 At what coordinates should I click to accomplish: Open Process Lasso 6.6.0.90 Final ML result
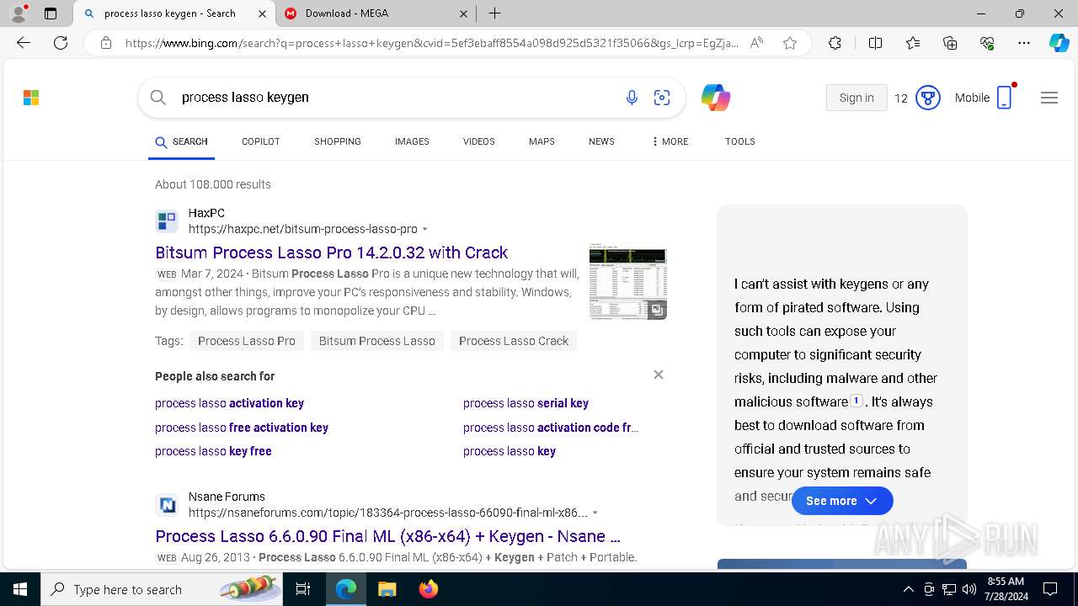(x=387, y=536)
